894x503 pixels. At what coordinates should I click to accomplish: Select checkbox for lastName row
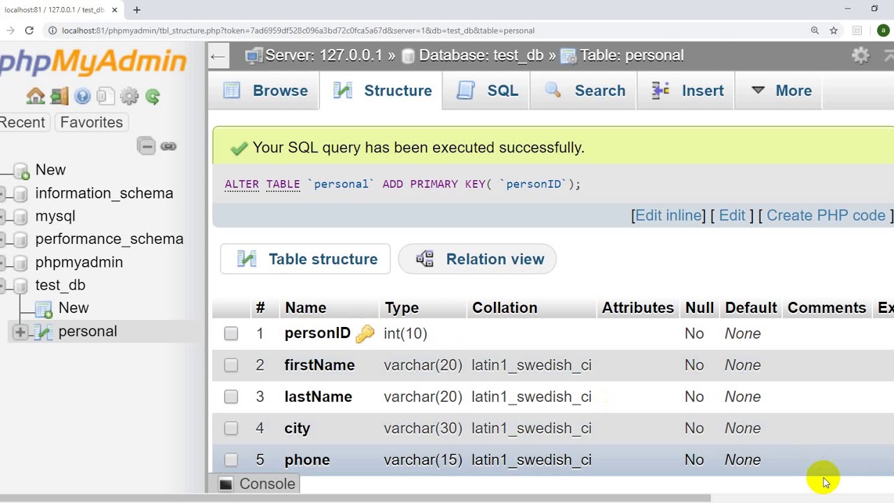click(x=231, y=397)
